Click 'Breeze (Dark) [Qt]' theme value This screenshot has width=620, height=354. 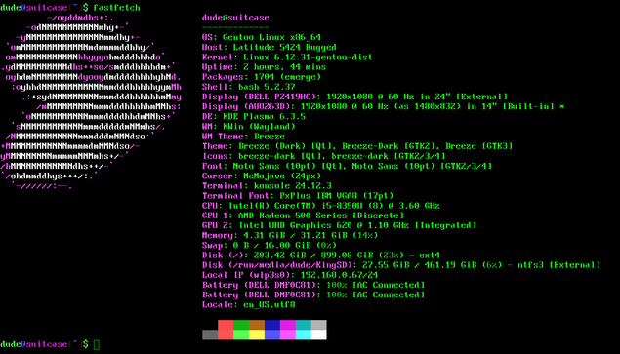click(x=287, y=146)
